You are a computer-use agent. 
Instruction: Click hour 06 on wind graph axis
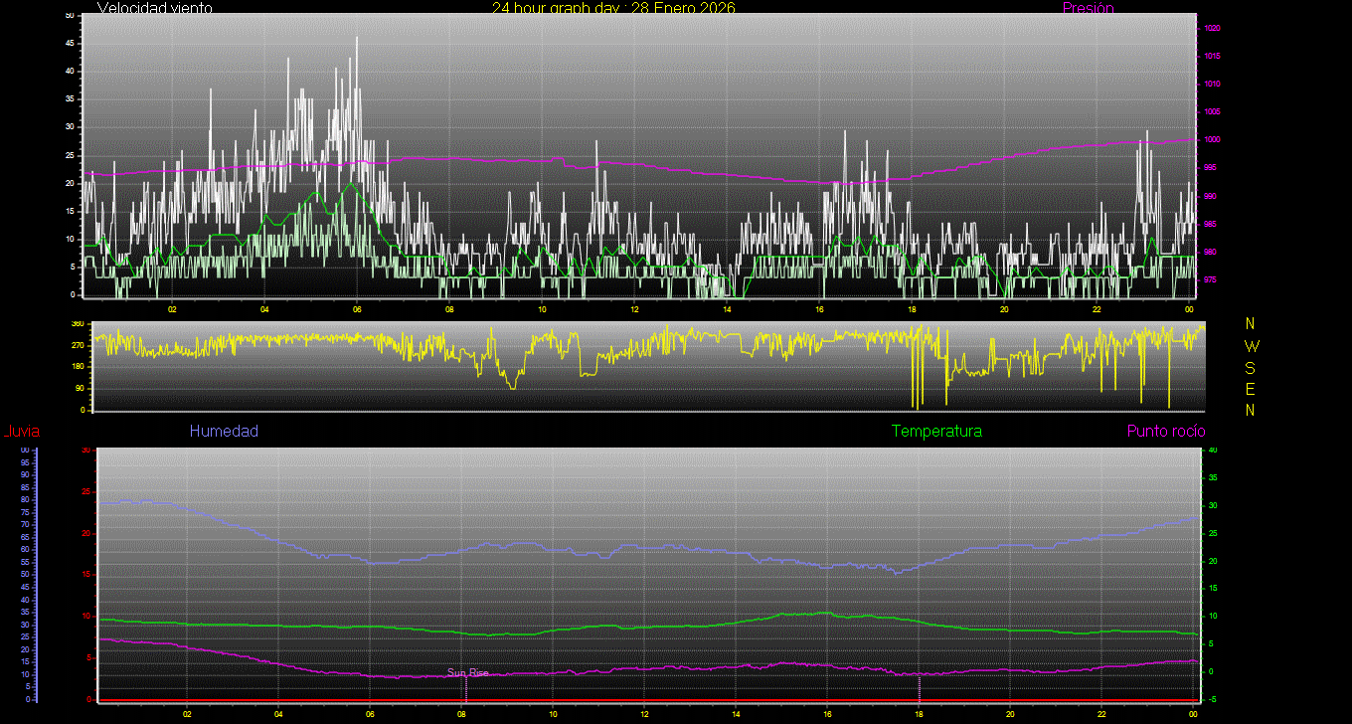357,308
